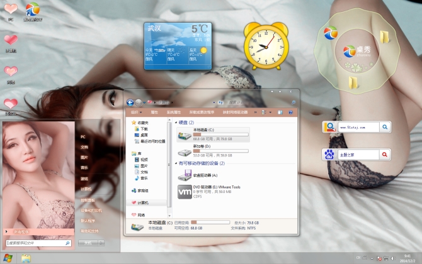Image resolution: width=422 pixels, height=264 pixels.
Task: Select Favorites (收藏夹) in navigation pane
Action: (143, 123)
